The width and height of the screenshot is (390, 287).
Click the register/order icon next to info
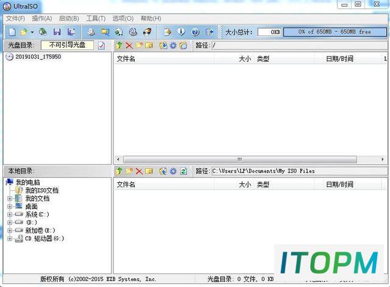click(x=168, y=32)
